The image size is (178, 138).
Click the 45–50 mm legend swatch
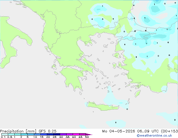[83, 134]
